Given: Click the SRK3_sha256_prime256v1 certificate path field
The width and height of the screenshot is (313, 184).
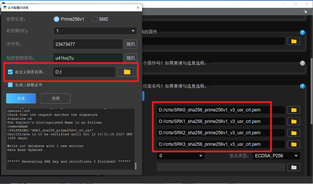Looking at the screenshot, I should pos(221,144).
